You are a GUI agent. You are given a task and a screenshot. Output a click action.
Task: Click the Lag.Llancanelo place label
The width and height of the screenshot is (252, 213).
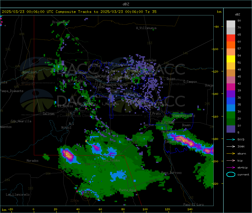tap(18, 195)
